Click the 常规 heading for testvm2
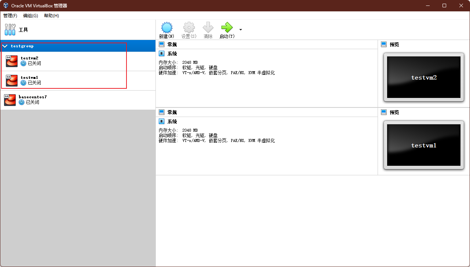The height and width of the screenshot is (267, 470). tap(172, 44)
